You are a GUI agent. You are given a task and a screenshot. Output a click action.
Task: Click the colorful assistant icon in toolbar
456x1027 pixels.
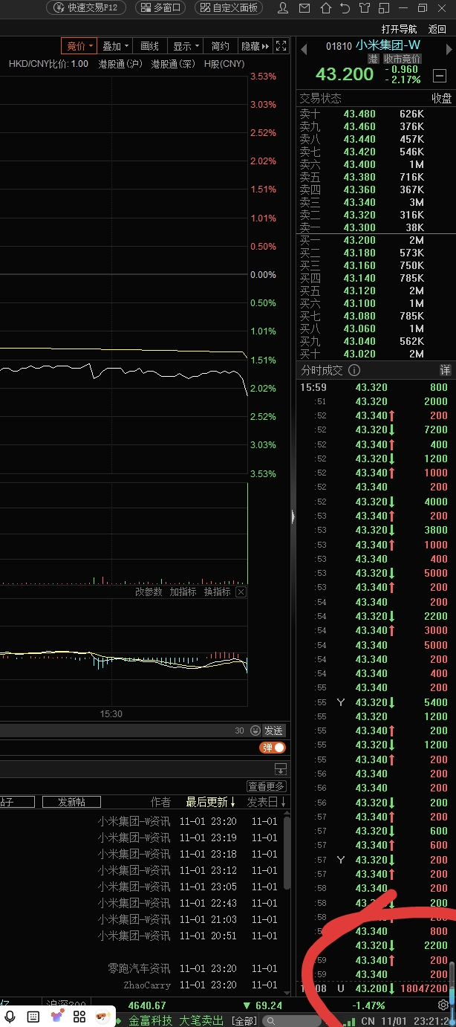[x=56, y=1017]
